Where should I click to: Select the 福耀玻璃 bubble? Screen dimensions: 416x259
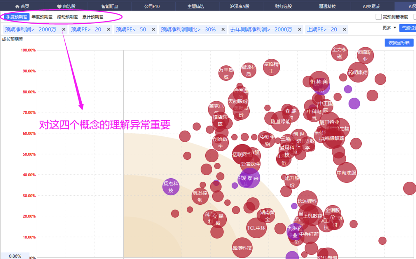(x=335, y=138)
